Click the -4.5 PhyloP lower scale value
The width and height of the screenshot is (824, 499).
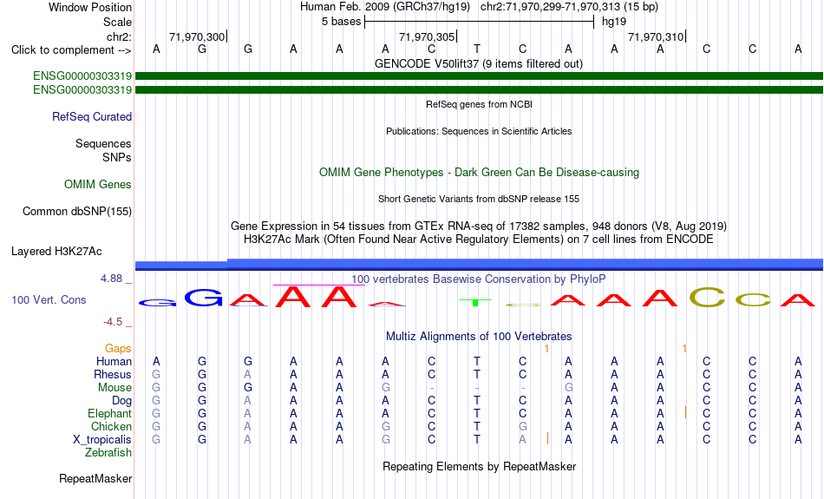pos(113,322)
